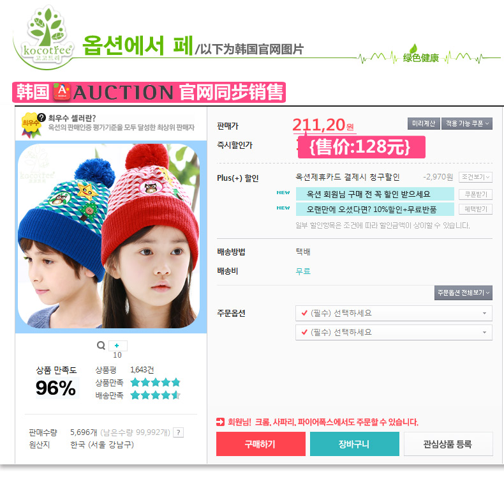Click the best seller ribbon badge
Screen dimensions: 504x488
click(x=31, y=126)
